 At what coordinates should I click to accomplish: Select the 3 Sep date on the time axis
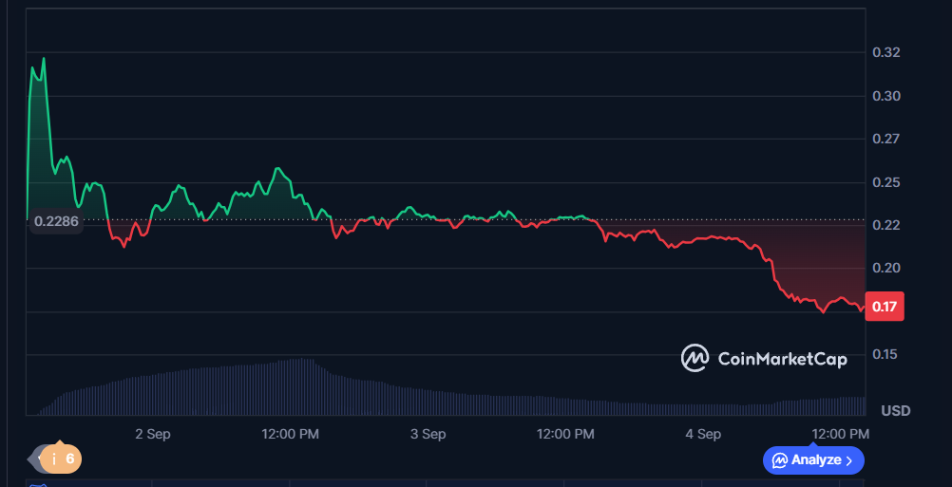pos(428,434)
